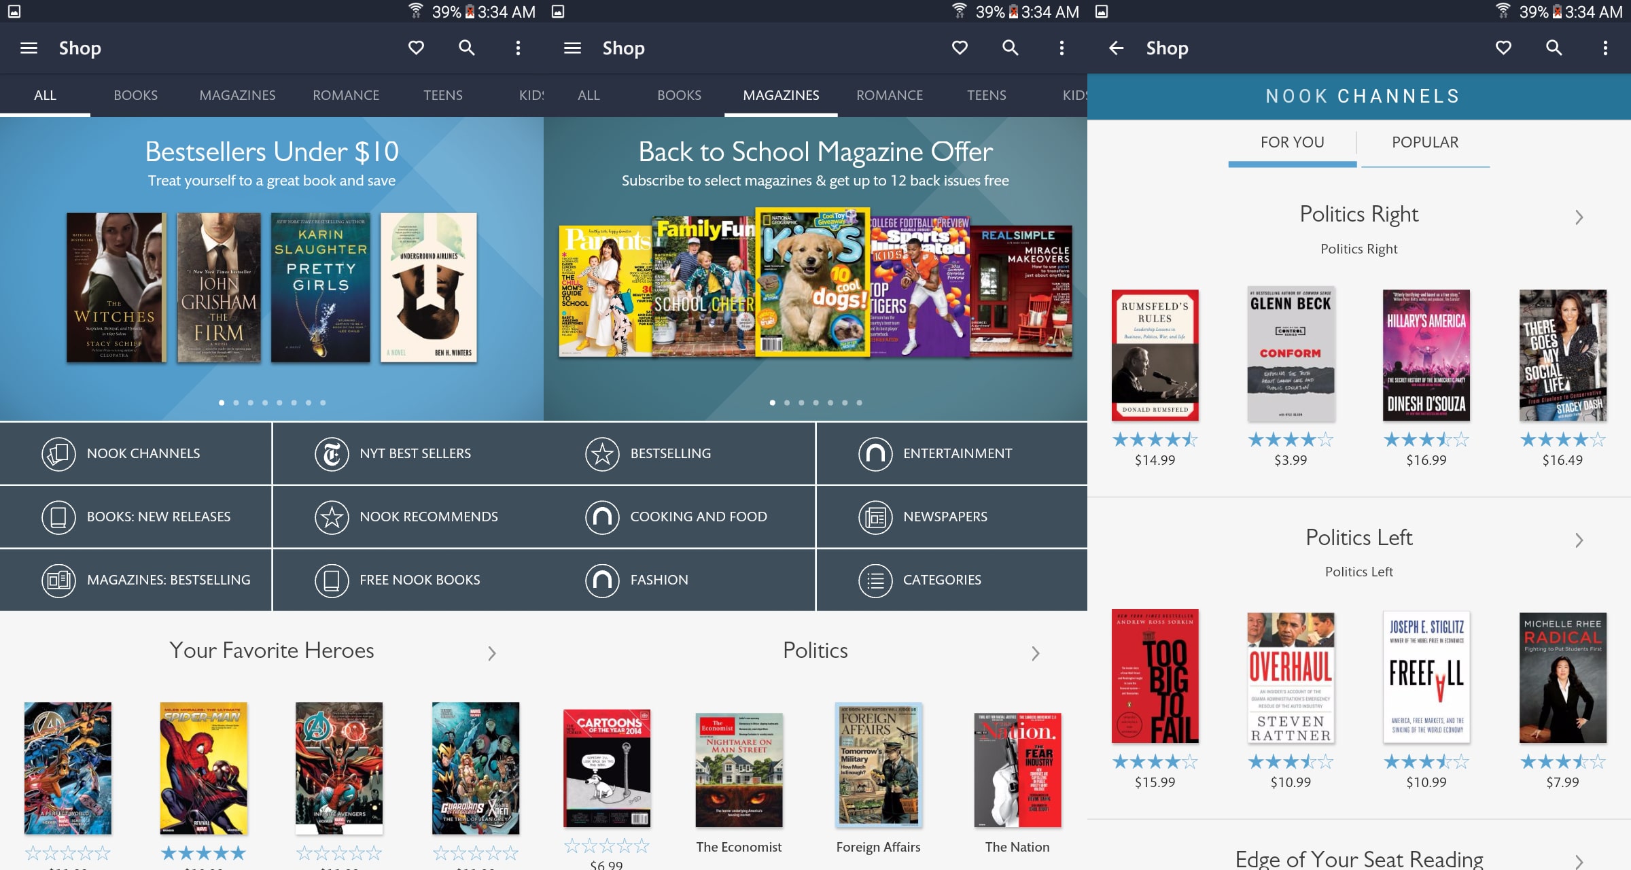This screenshot has width=1631, height=870.
Task: Open Too Big to Fail cover
Action: (x=1155, y=677)
